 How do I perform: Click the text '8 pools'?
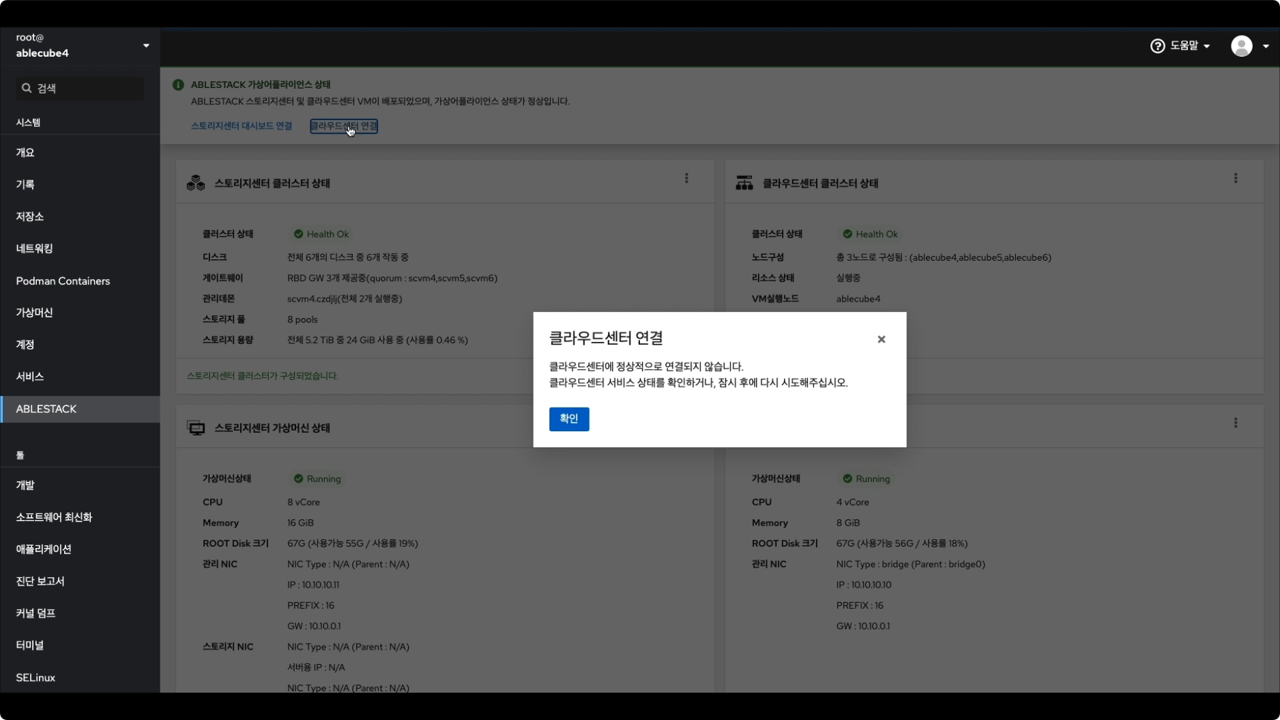[x=302, y=319]
